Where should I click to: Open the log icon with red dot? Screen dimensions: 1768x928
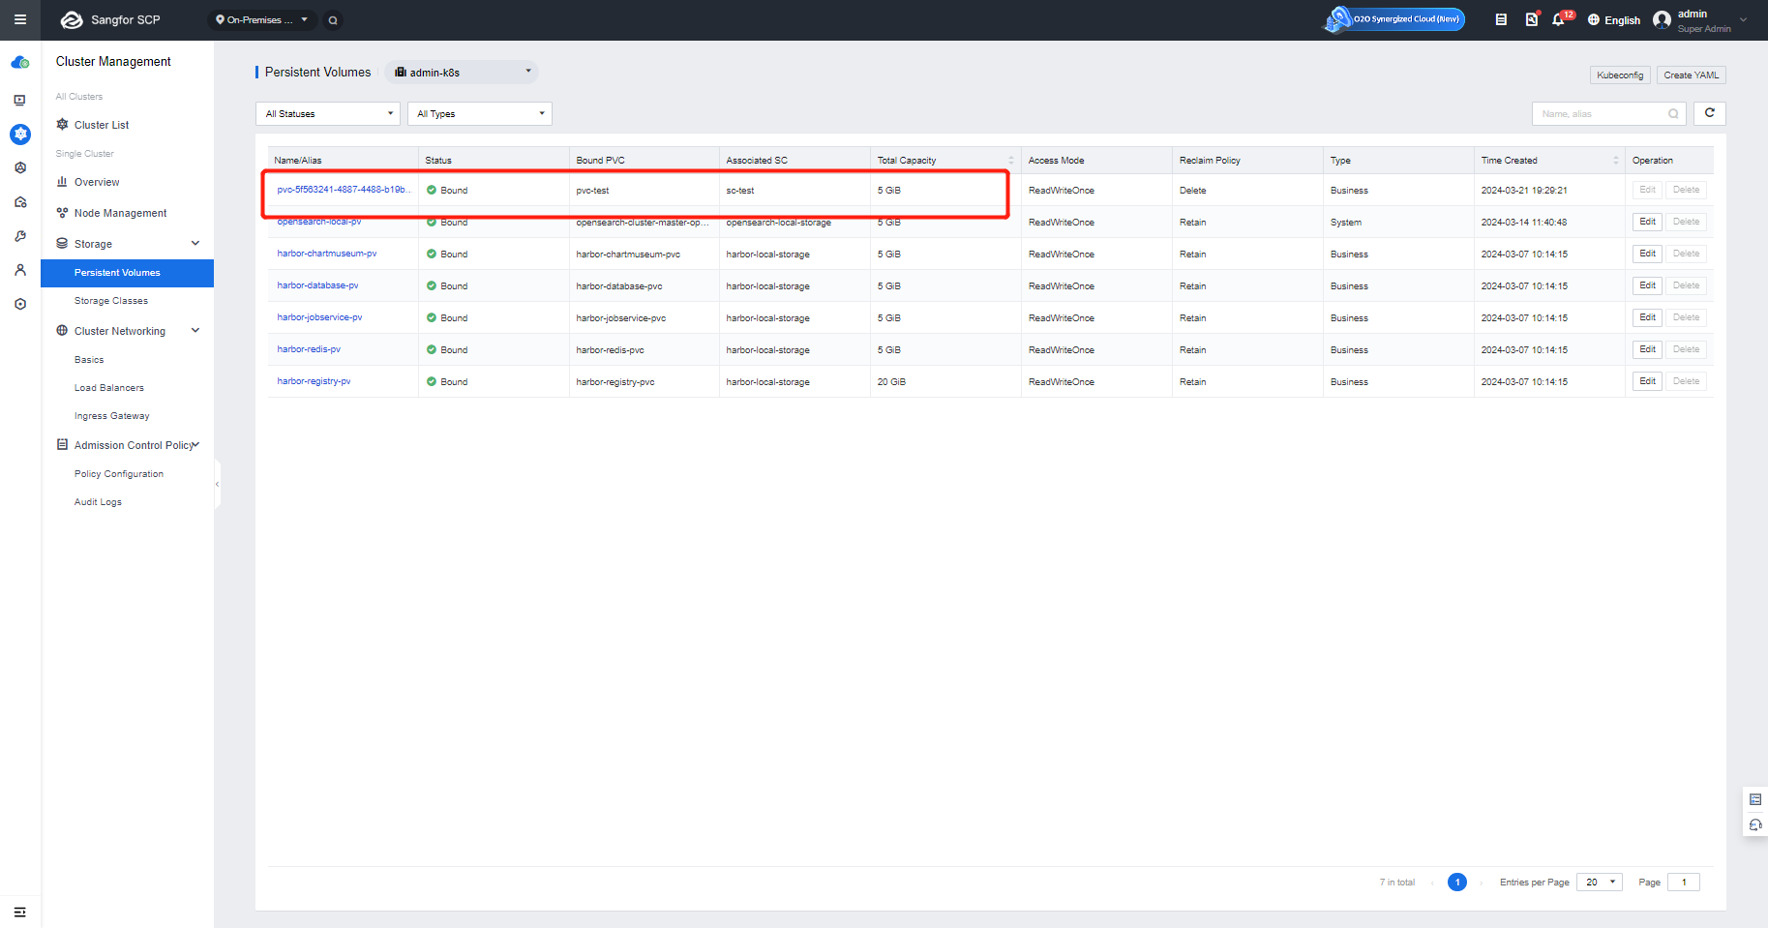click(1532, 19)
